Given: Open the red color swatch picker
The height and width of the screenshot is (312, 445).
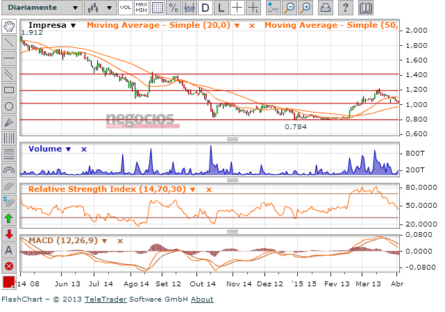Looking at the screenshot, I should pyautogui.click(x=9, y=282).
